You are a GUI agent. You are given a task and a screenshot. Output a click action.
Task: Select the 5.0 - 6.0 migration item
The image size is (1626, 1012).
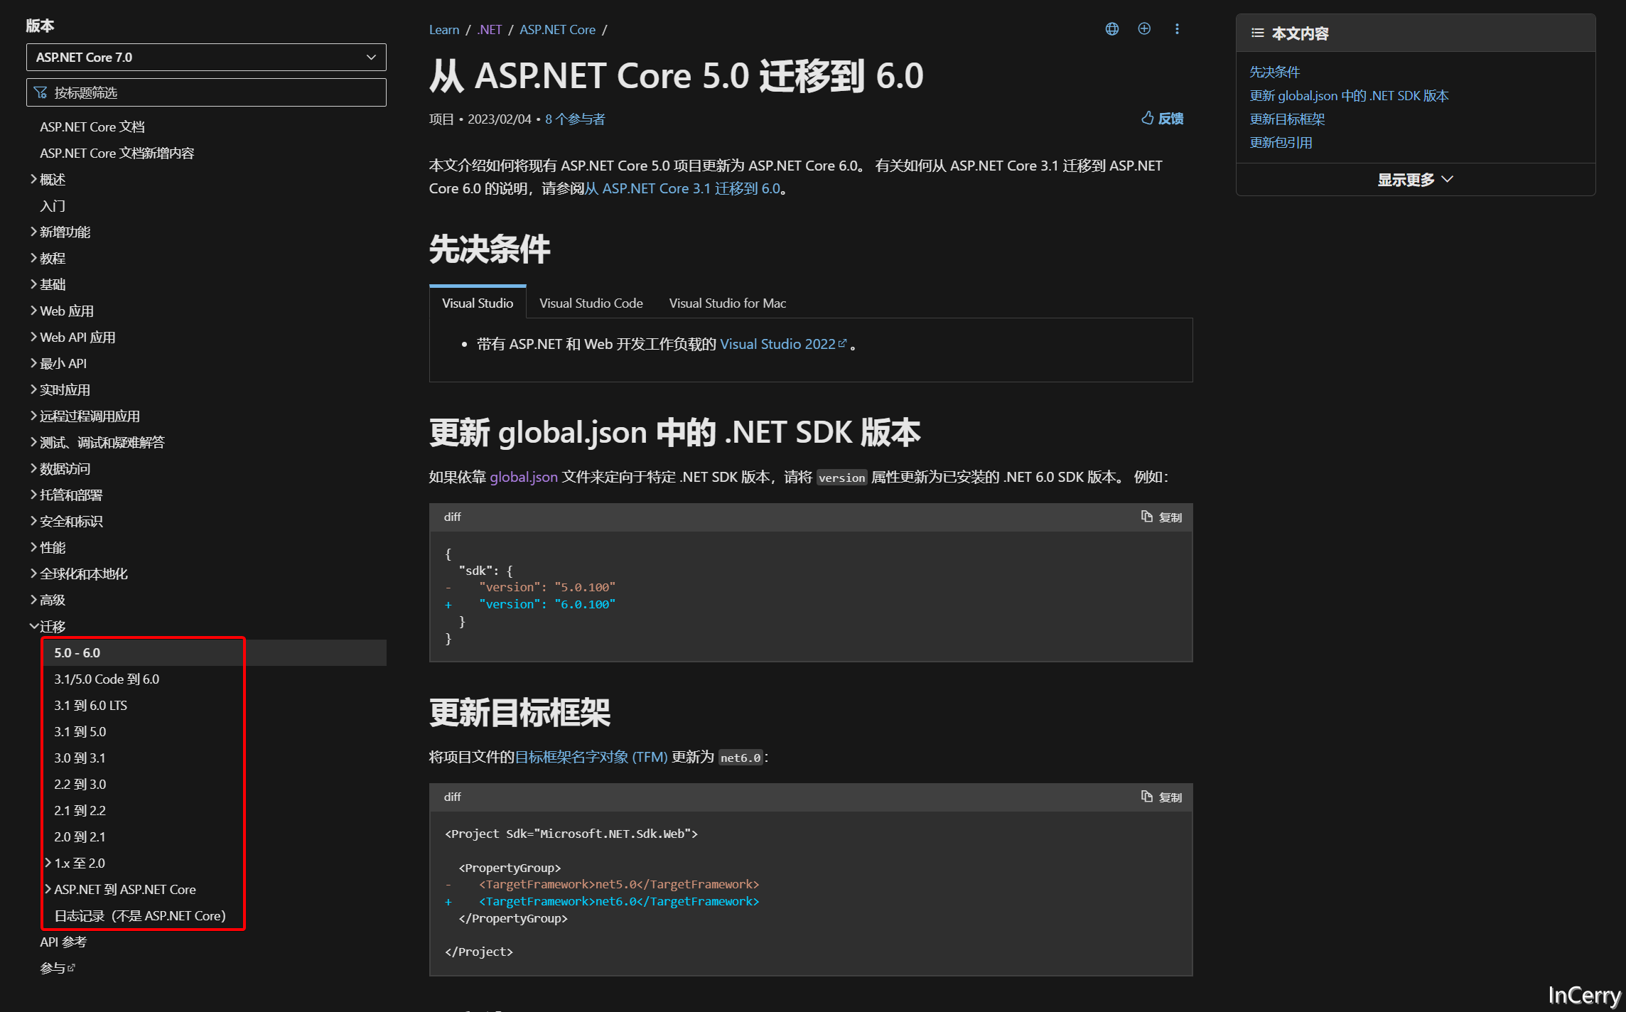click(215, 652)
